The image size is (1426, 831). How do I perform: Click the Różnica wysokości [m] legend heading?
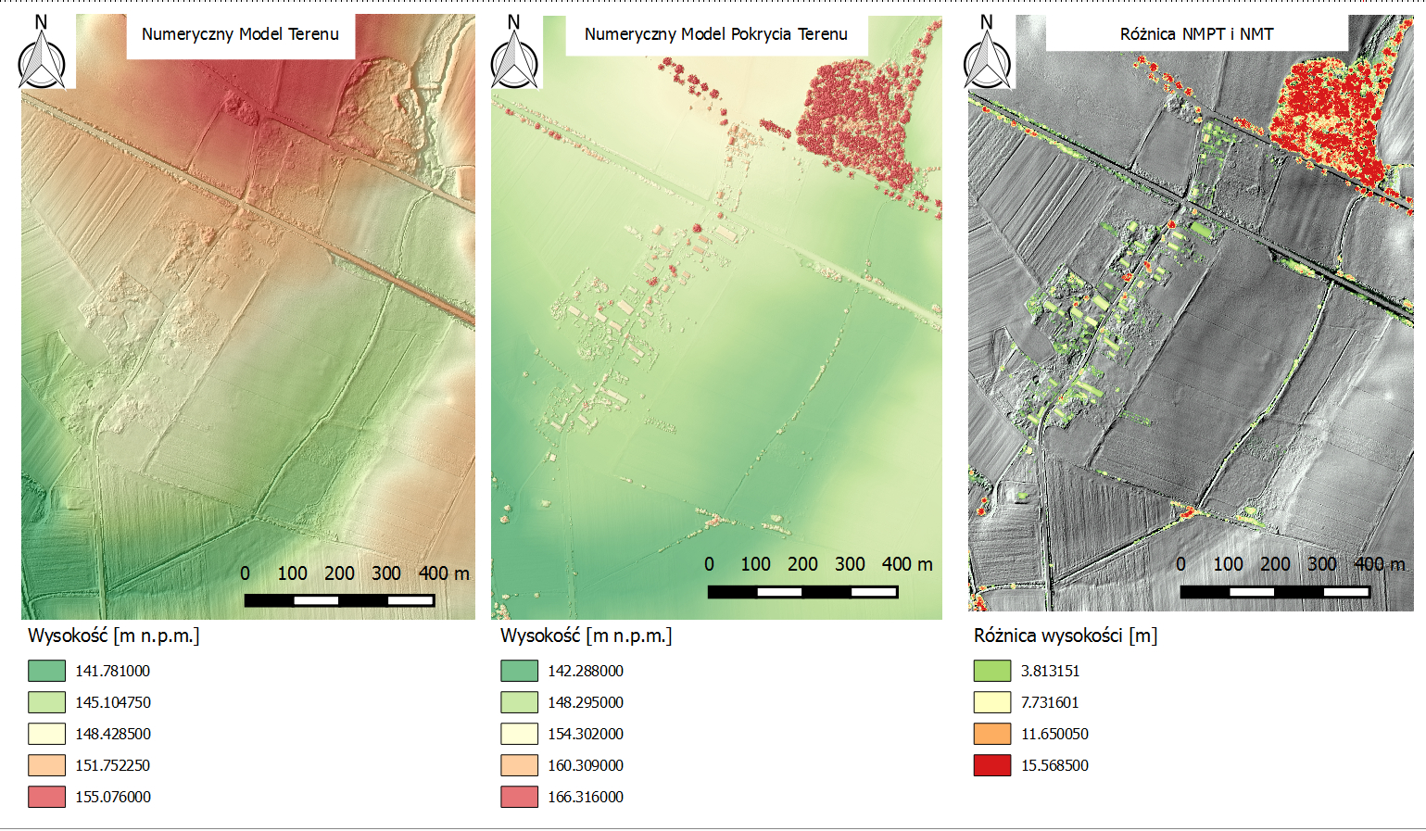point(1066,636)
